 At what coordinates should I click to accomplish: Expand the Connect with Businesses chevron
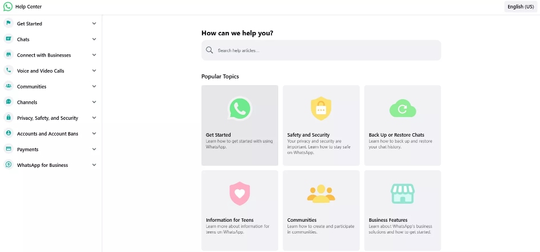pos(94,55)
